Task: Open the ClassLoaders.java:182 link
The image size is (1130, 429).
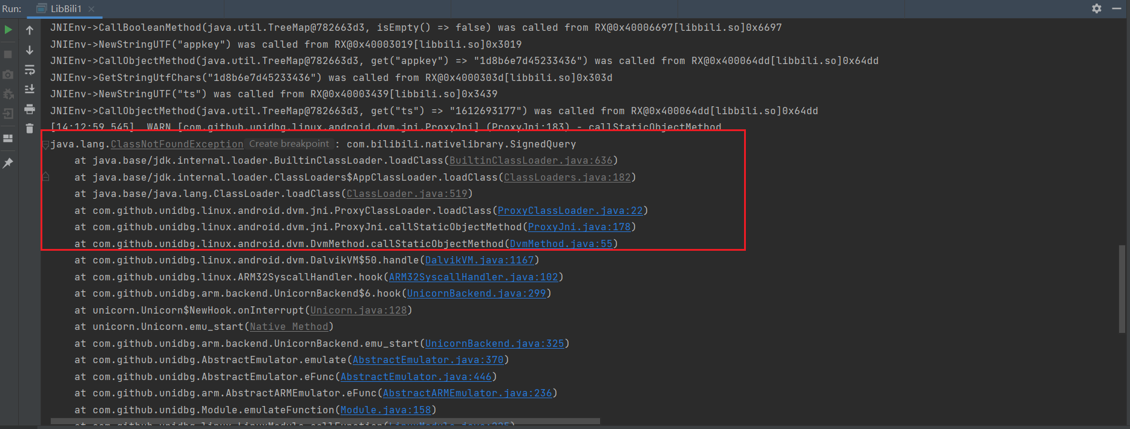Action: click(x=567, y=177)
